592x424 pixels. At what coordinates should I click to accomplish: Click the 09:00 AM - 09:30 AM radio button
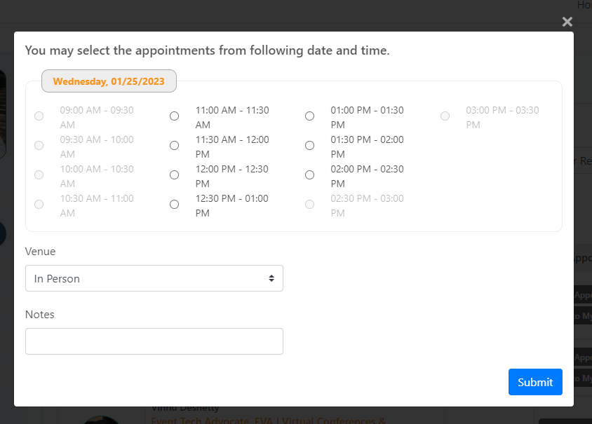pos(39,116)
